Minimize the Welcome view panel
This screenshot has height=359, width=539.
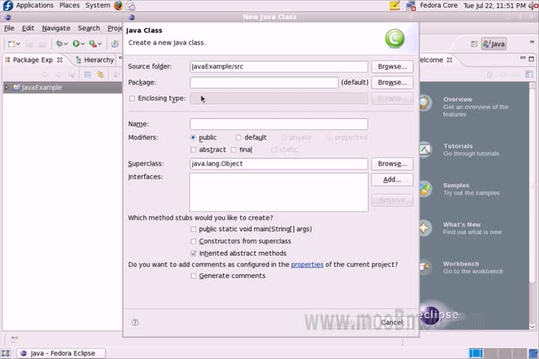pos(523,58)
